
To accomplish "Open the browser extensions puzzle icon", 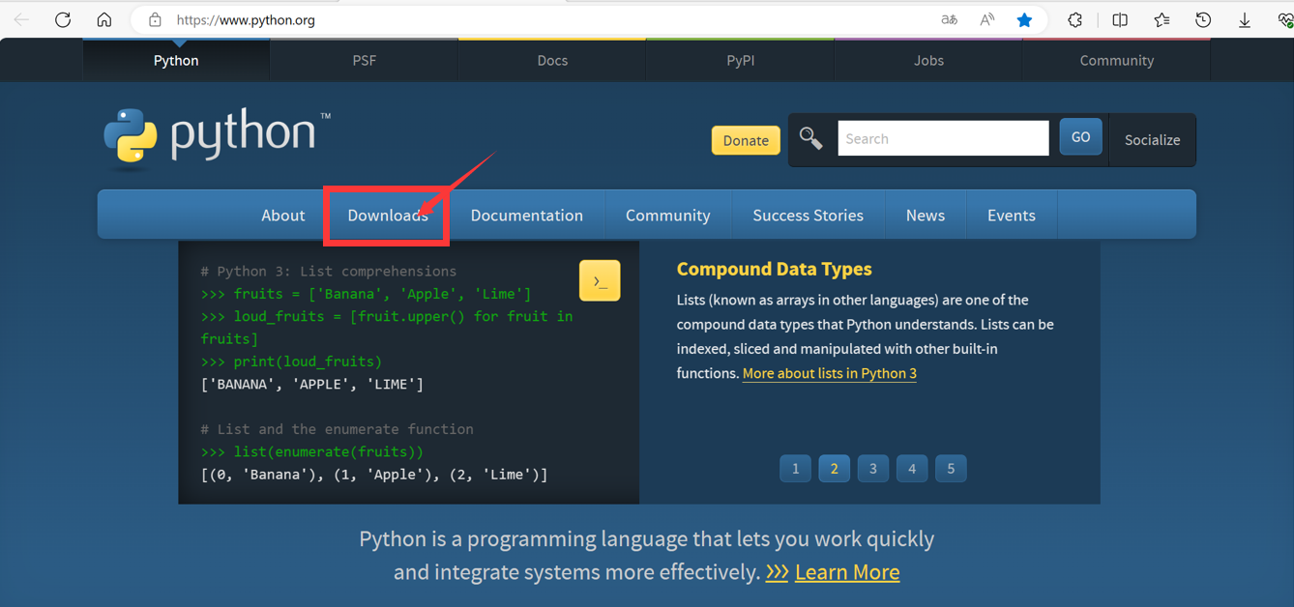I will coord(1074,19).
